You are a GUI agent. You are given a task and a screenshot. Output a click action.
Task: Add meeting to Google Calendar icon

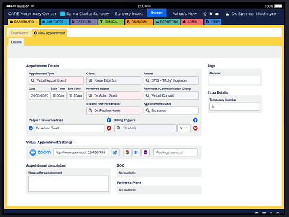[x=127, y=152]
